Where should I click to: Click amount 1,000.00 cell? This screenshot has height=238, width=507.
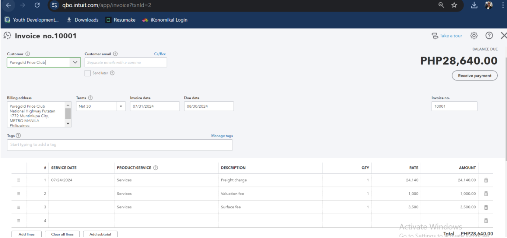(450, 194)
